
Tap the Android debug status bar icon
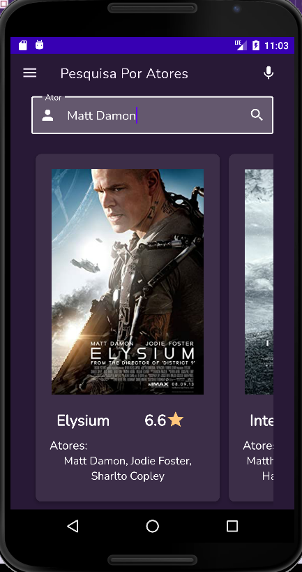pos(39,45)
